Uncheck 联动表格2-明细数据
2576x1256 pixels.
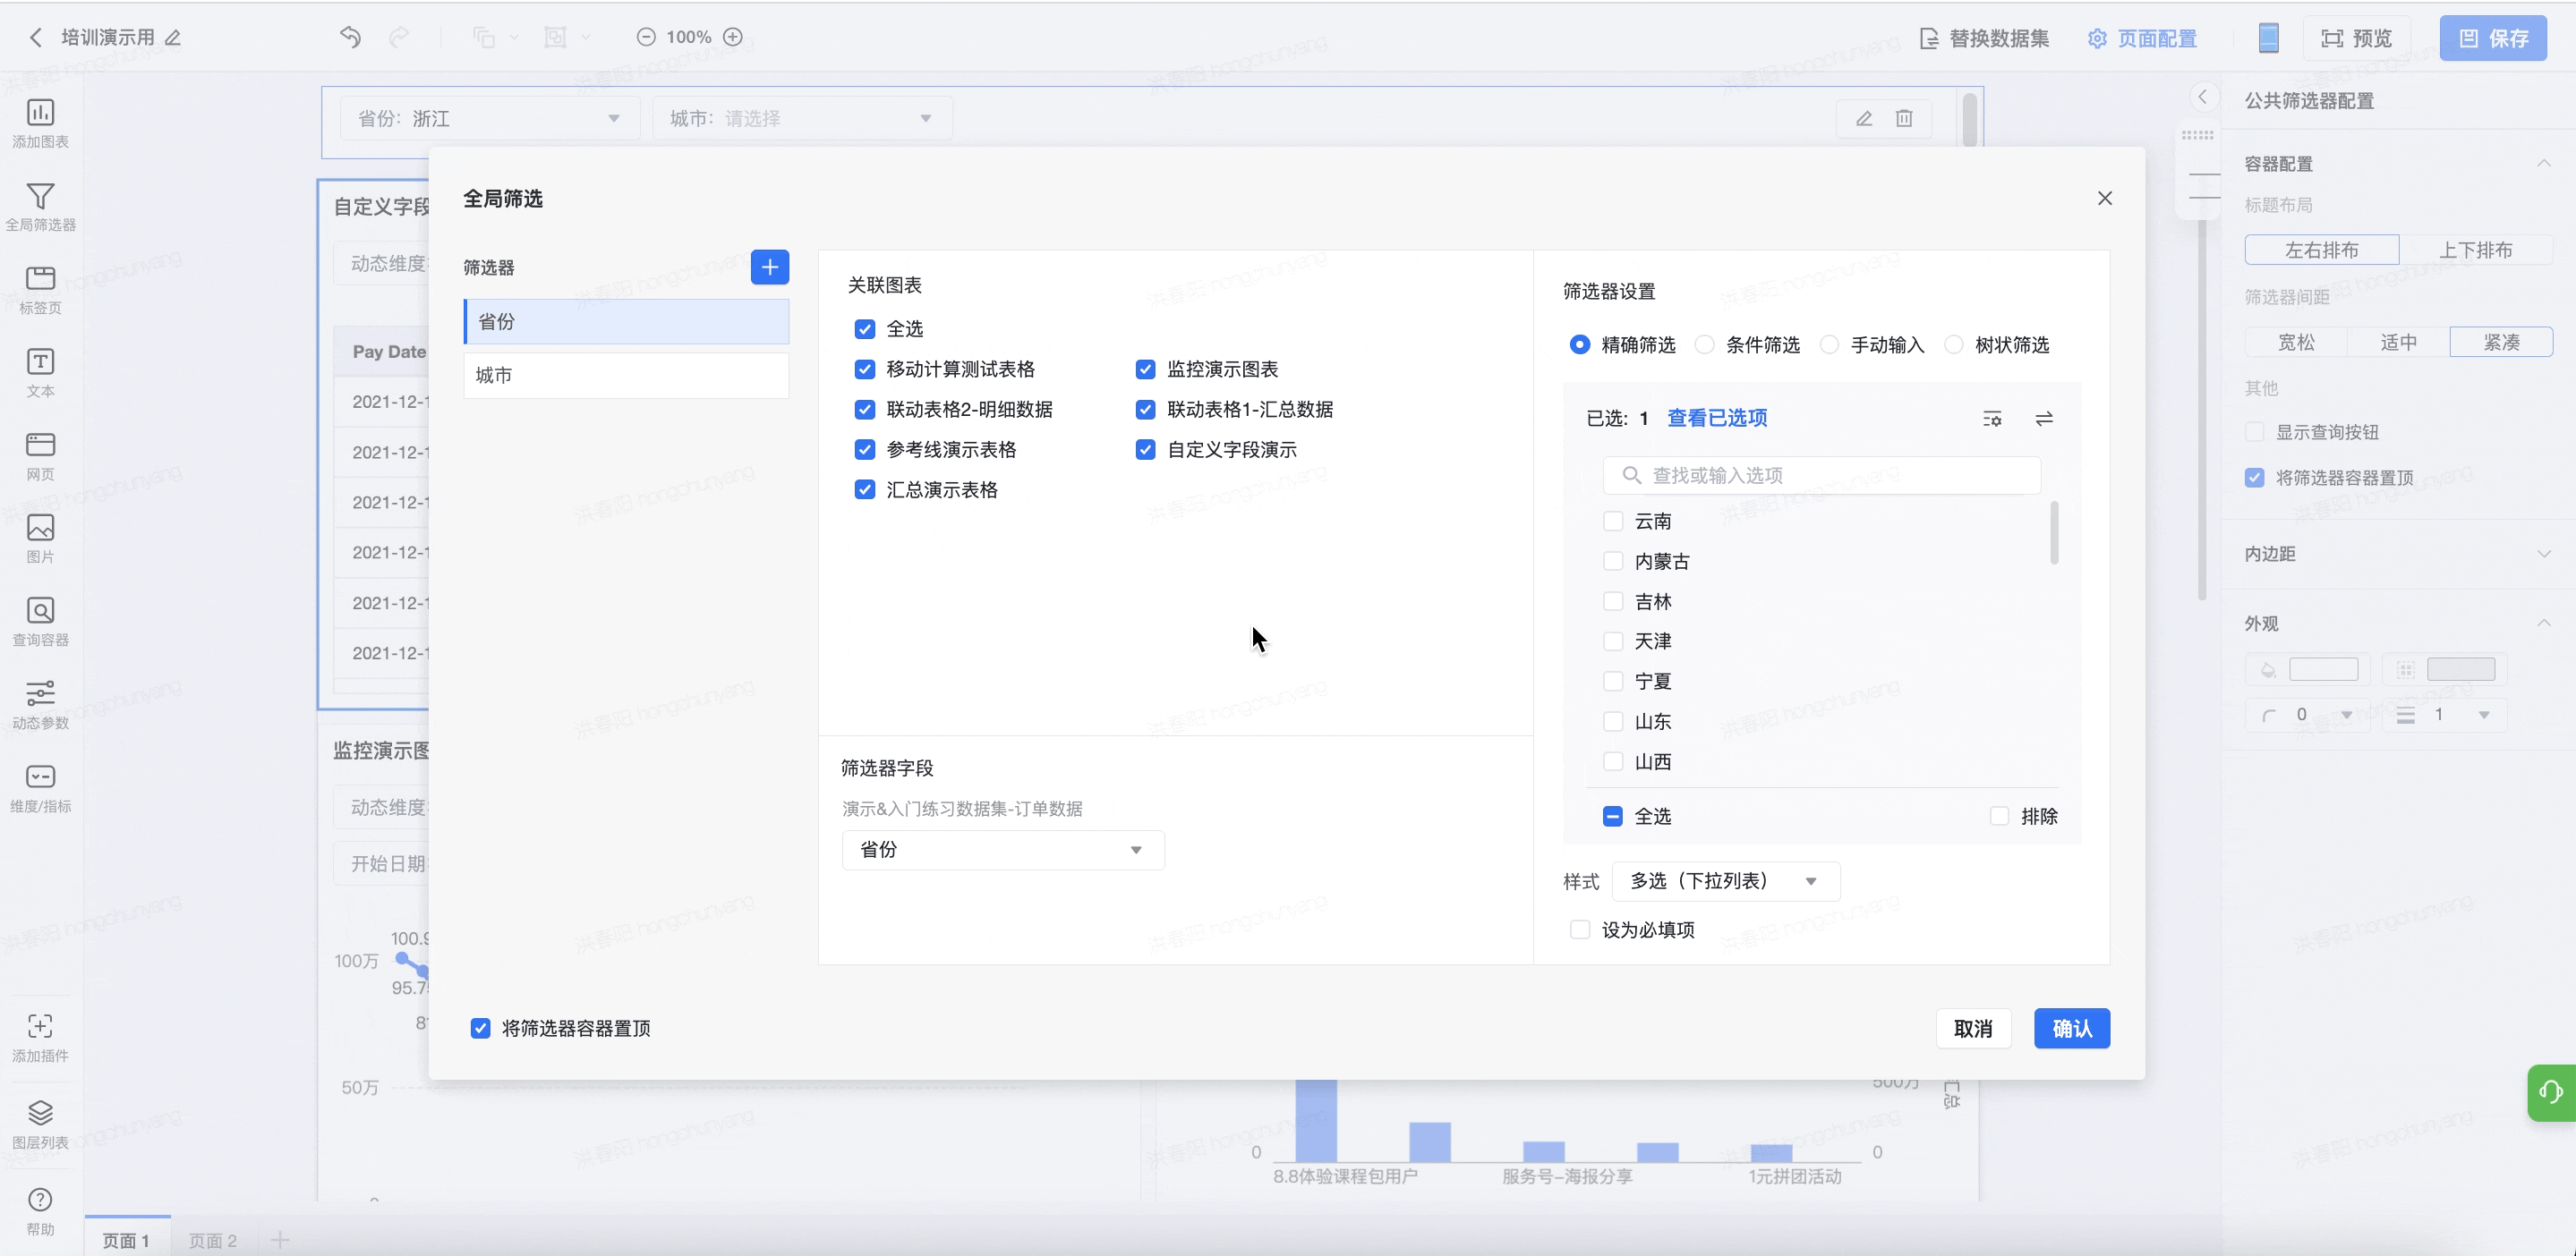[865, 409]
